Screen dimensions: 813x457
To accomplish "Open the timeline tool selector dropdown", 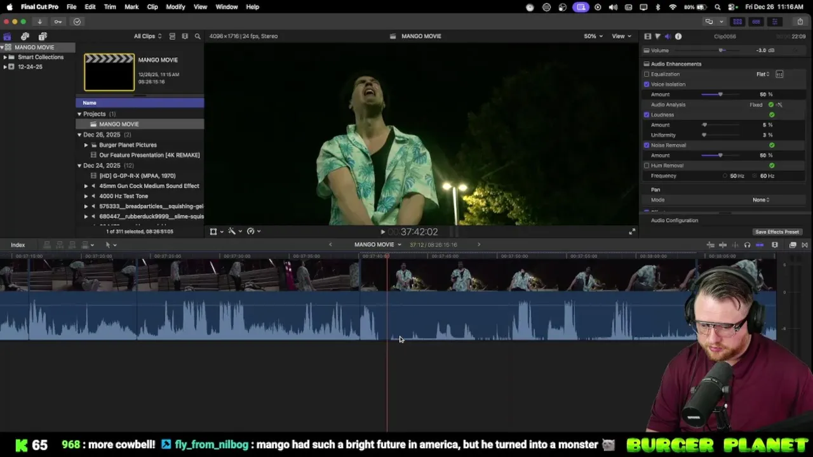I will (x=111, y=245).
